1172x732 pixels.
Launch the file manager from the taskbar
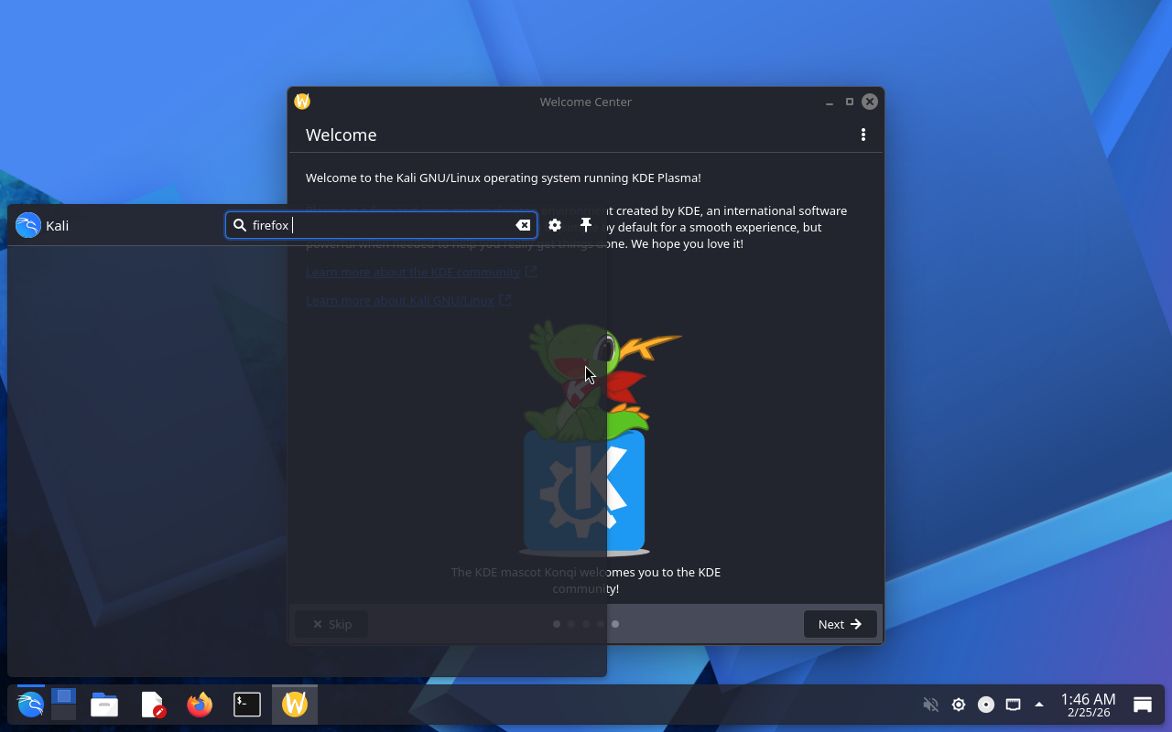coord(104,705)
